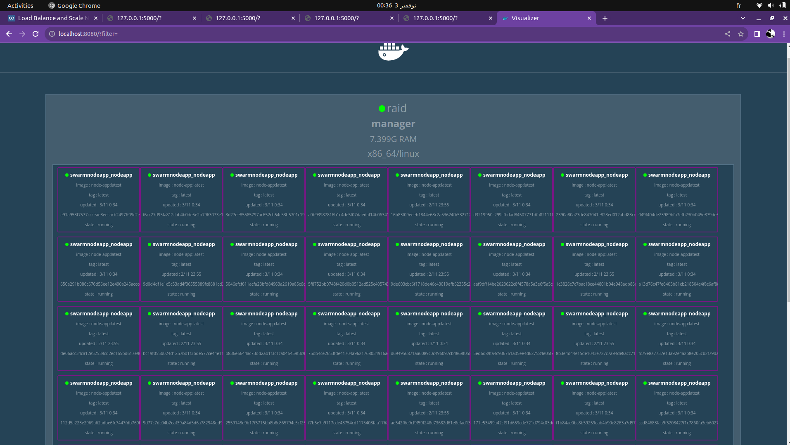Click the volume icon in system tray
This screenshot has width=790, height=445.
tap(771, 5)
